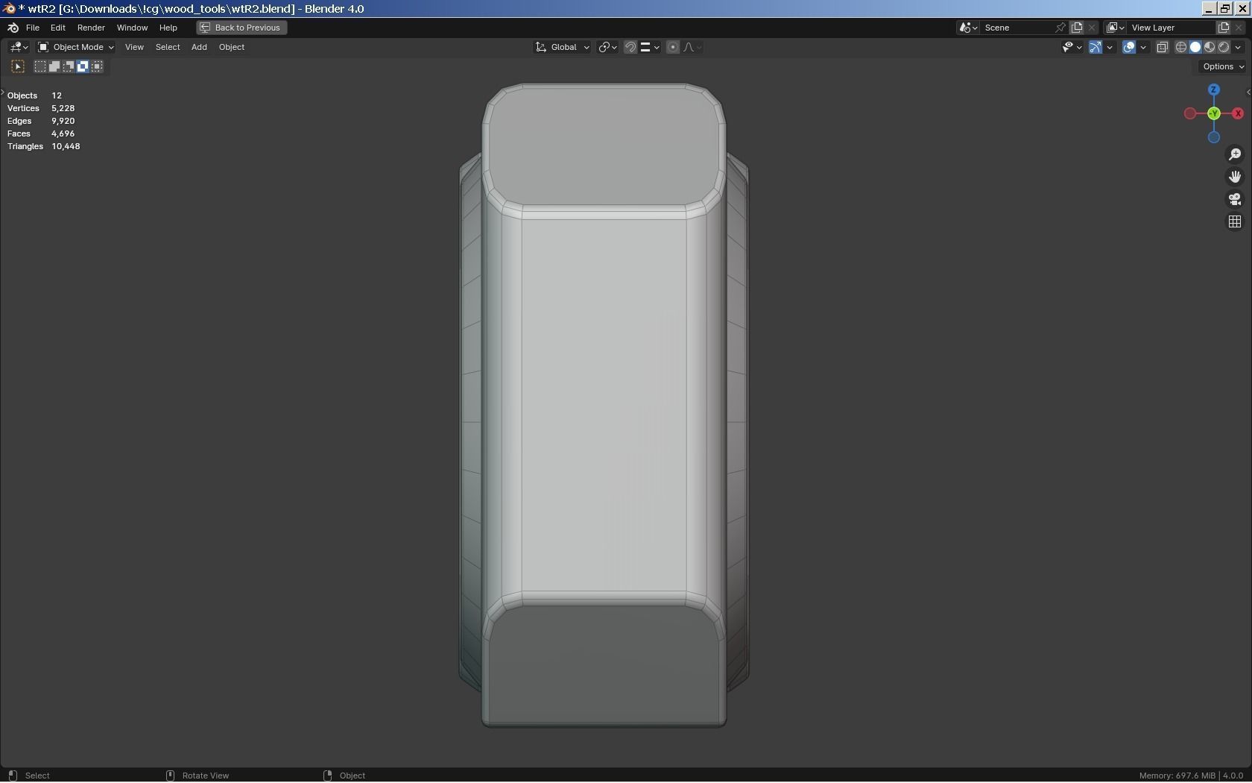Open the viewport Select menu
Image resolution: width=1252 pixels, height=783 pixels.
pyautogui.click(x=168, y=47)
